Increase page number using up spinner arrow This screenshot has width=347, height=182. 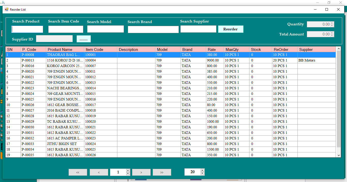pyautogui.click(x=128, y=171)
